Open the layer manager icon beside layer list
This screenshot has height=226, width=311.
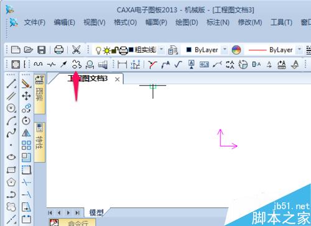click(173, 50)
